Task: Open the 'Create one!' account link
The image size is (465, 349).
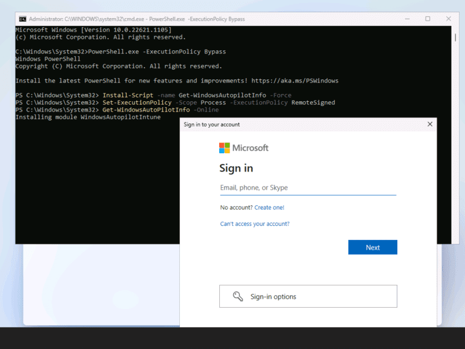Action: click(x=269, y=208)
